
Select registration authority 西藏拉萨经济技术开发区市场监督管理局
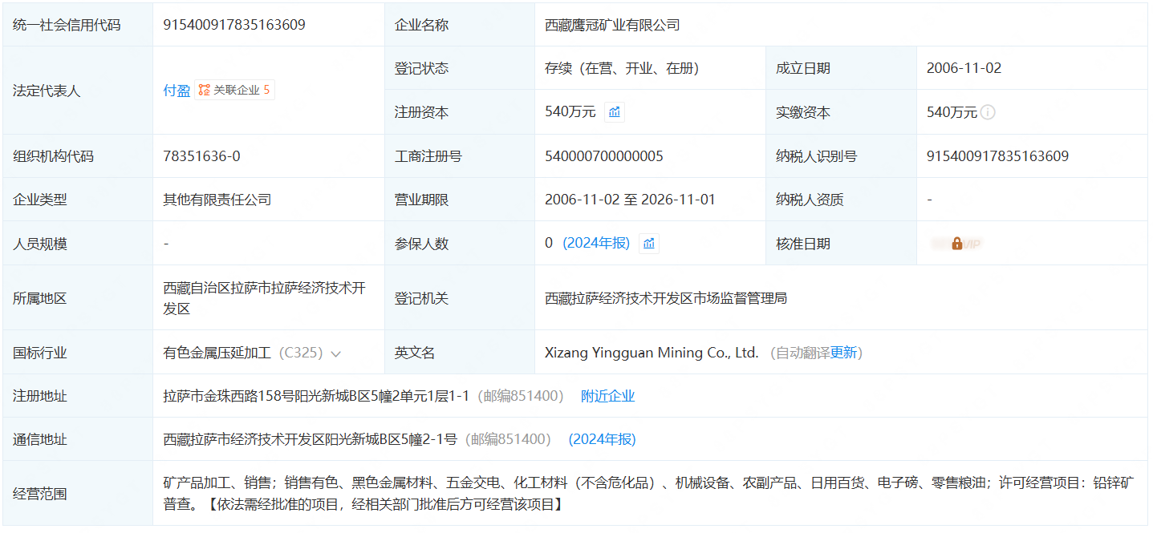(x=666, y=298)
